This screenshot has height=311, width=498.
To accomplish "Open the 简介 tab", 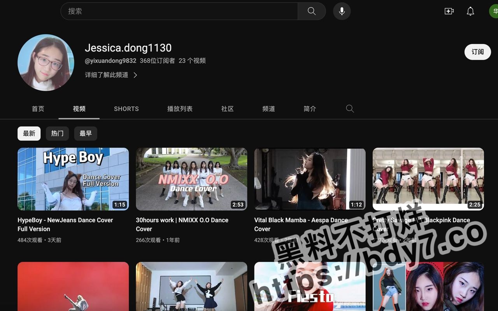I will 310,109.
